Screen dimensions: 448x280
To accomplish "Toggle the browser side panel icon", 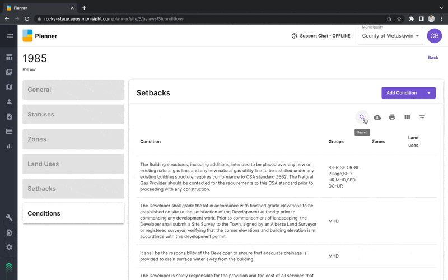I will (421, 19).
